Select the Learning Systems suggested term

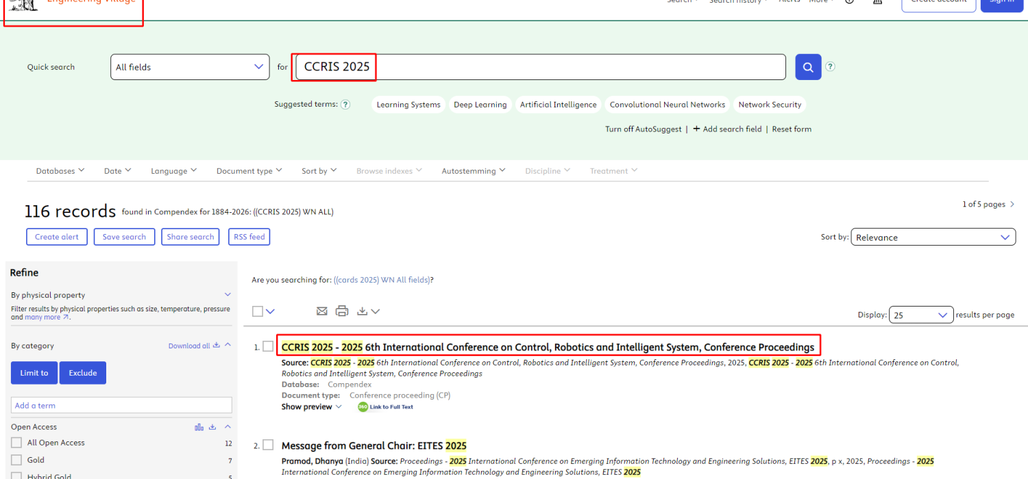[408, 105]
